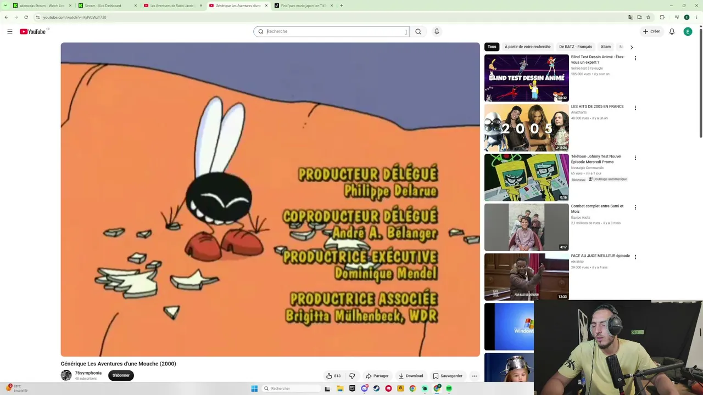The width and height of the screenshot is (703, 395).
Task: Open a new browser tab
Action: pos(341,5)
